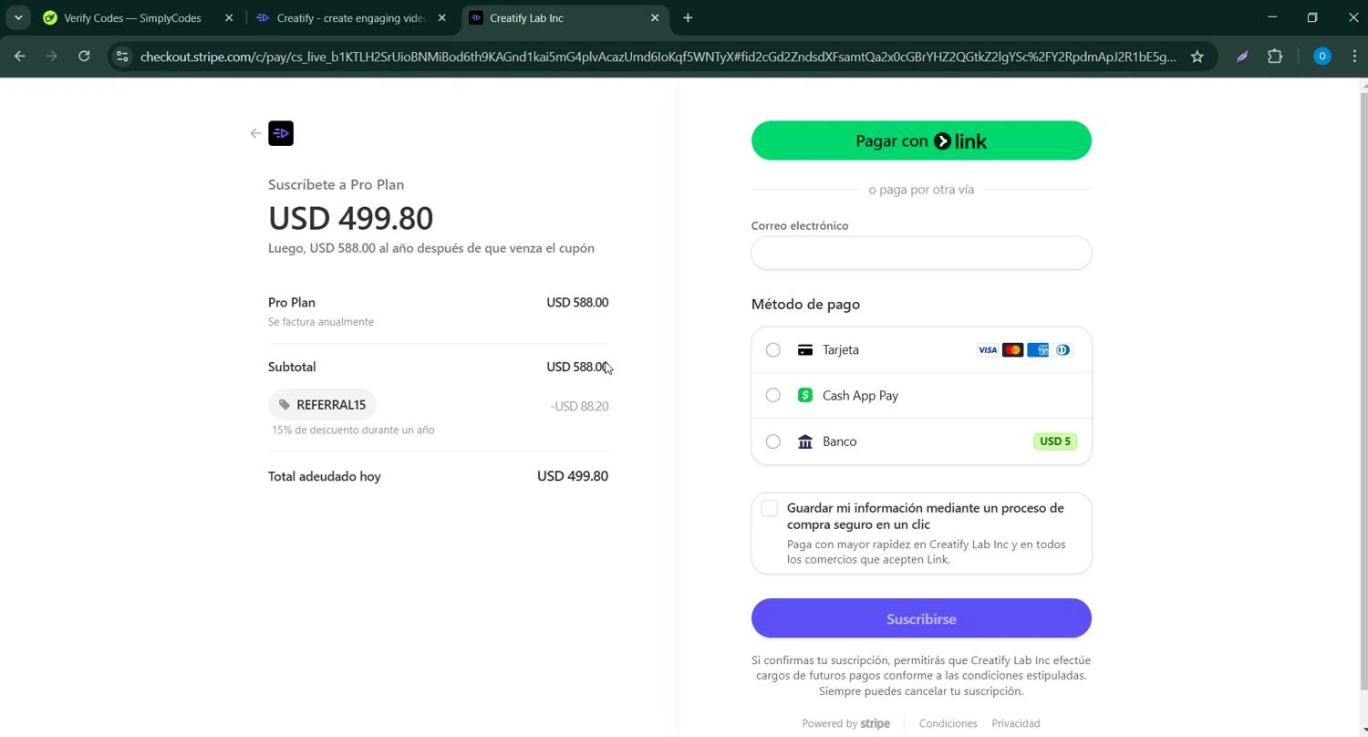Open site information icon in address bar
This screenshot has width=1368, height=737.
[x=122, y=57]
